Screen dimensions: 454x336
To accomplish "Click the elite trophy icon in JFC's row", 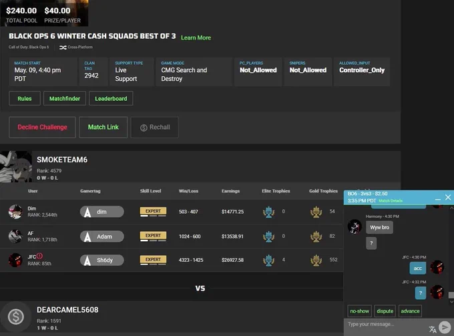I will 268,260.
